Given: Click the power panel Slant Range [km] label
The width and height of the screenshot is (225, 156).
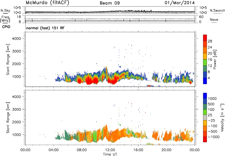Looking at the screenshot, I should [x=8, y=59].
